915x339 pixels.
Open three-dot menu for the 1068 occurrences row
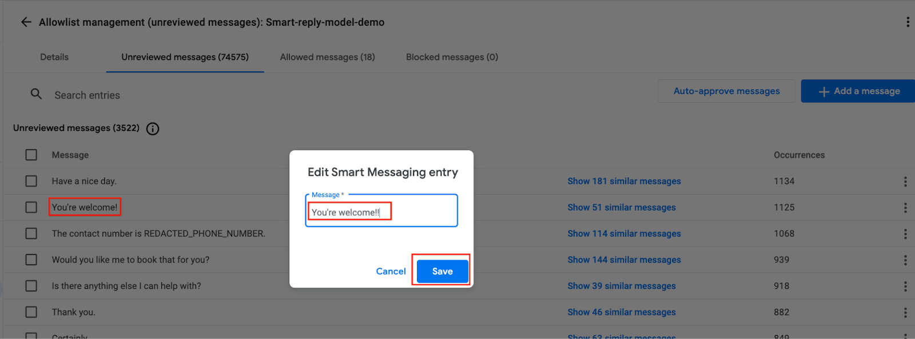[x=905, y=234]
